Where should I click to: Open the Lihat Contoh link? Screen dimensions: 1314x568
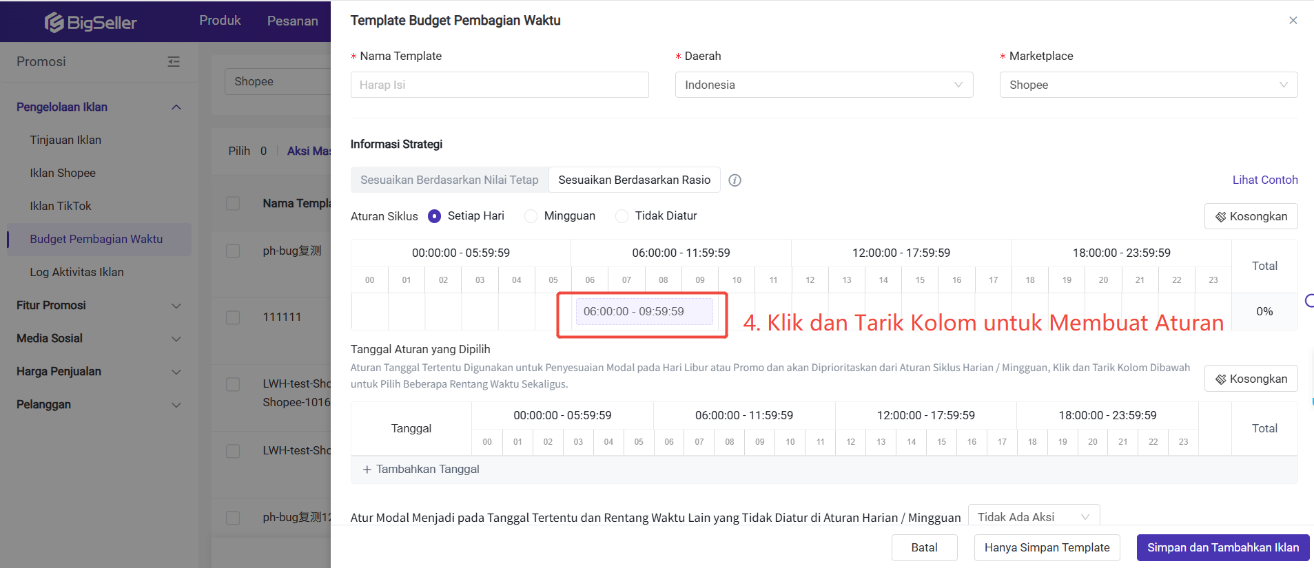pyautogui.click(x=1264, y=180)
